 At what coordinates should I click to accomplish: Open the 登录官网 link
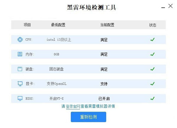pos(73,106)
